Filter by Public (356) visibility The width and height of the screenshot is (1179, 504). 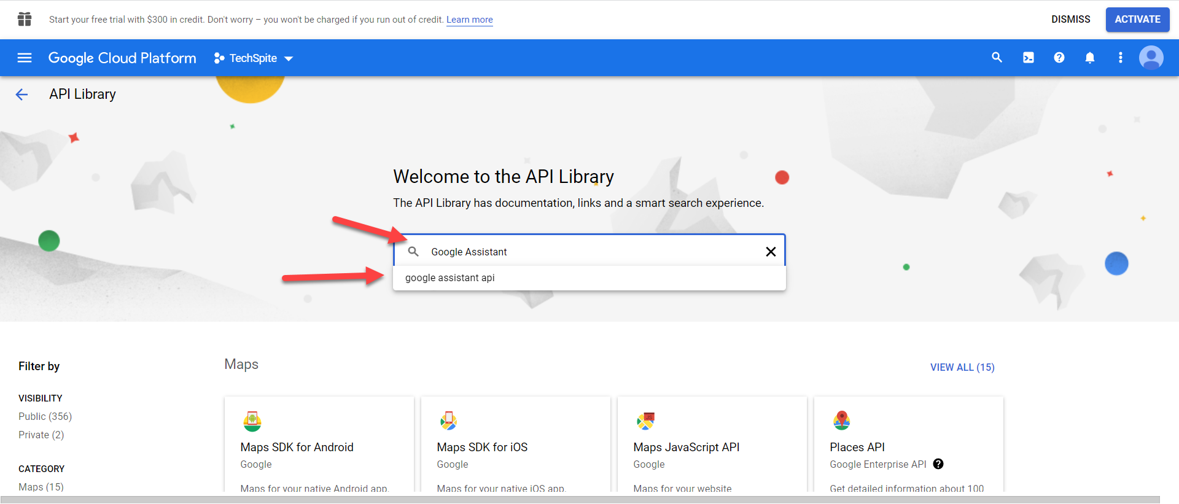pos(45,417)
